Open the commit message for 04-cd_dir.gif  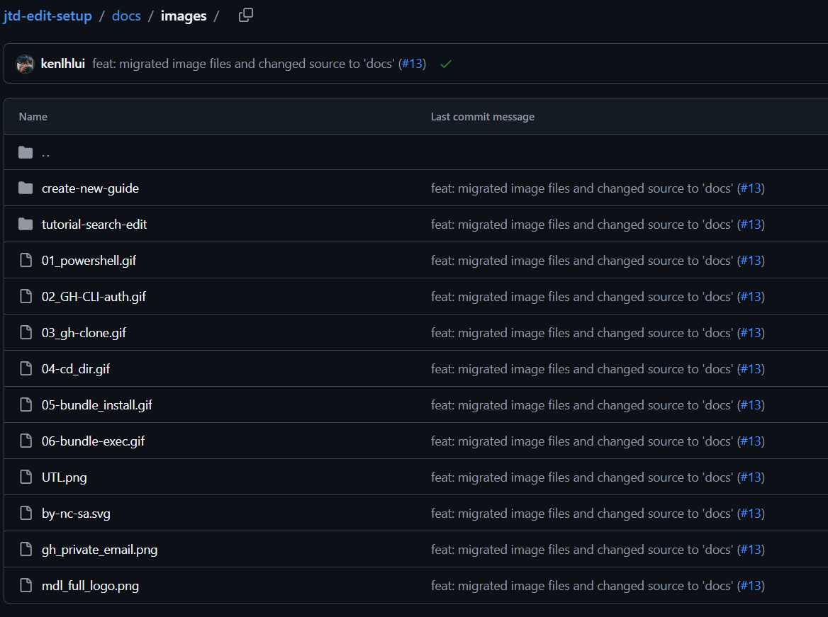pos(581,369)
